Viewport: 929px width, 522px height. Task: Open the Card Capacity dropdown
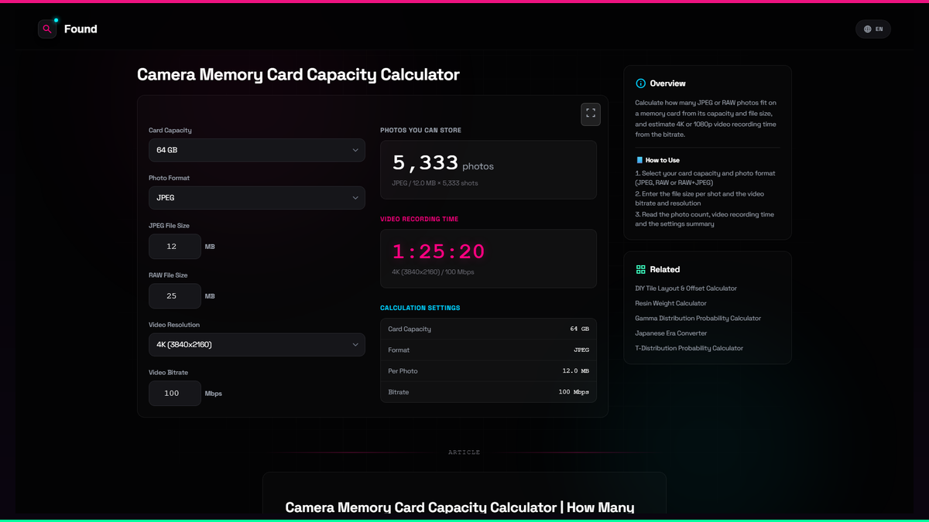point(257,150)
